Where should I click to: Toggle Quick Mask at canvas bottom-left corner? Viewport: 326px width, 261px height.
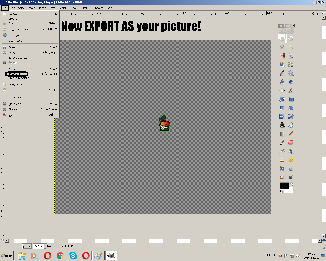click(x=2, y=240)
